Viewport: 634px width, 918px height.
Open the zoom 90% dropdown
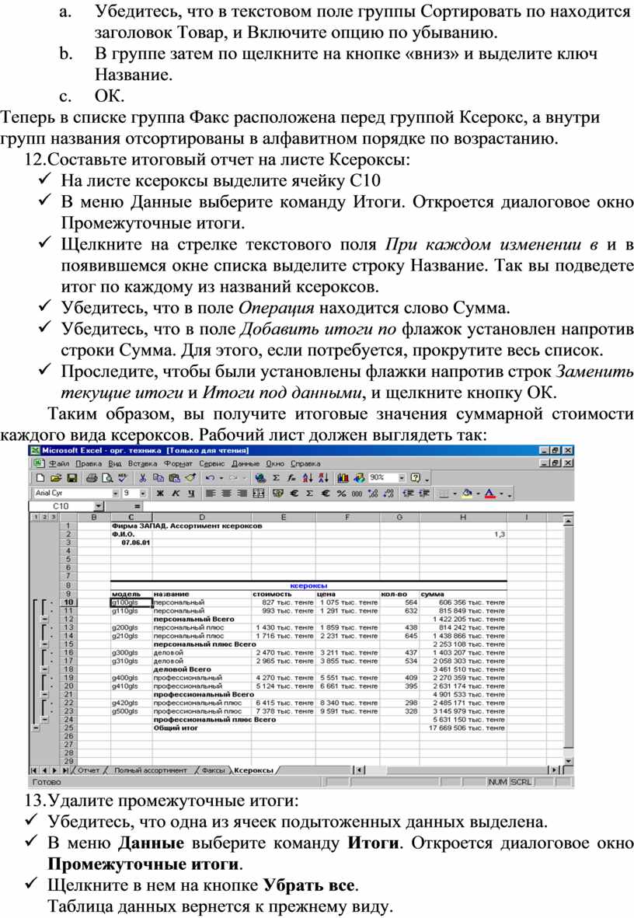click(x=402, y=477)
